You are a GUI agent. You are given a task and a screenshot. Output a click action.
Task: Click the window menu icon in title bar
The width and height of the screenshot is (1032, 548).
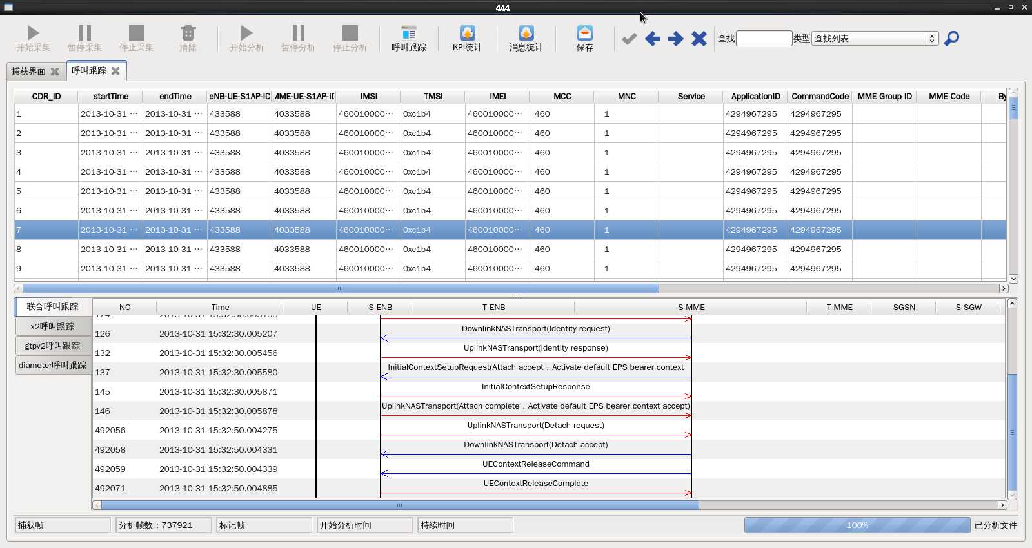(8, 7)
